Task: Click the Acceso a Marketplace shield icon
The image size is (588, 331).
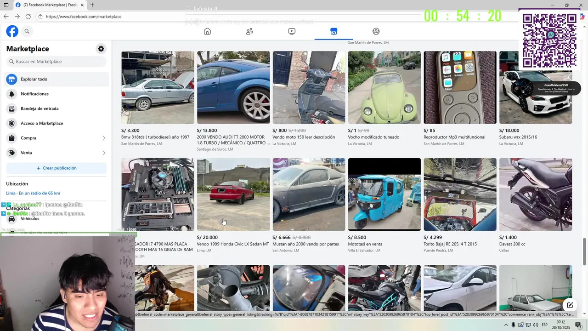Action: tap(11, 123)
